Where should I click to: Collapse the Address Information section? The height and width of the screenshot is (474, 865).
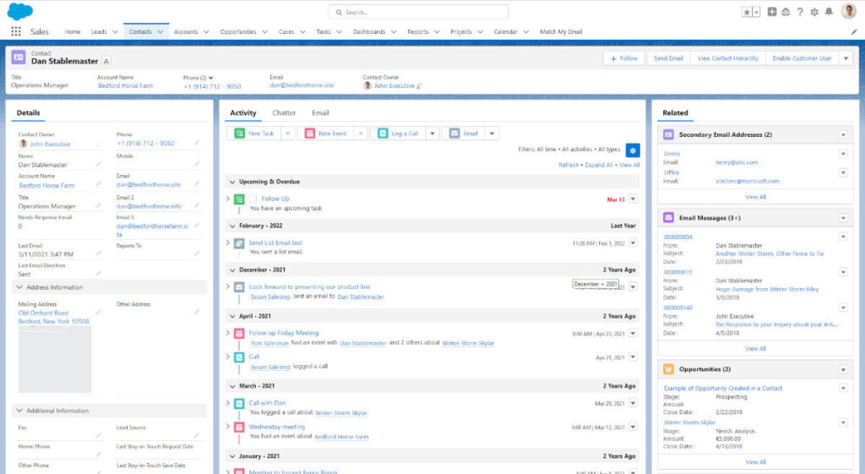19,287
